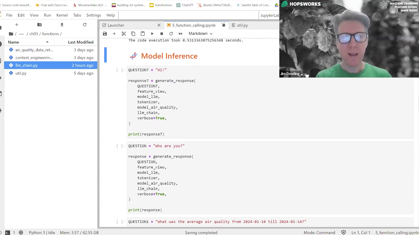
Task: Open util.py in the file list
Action: point(21,73)
